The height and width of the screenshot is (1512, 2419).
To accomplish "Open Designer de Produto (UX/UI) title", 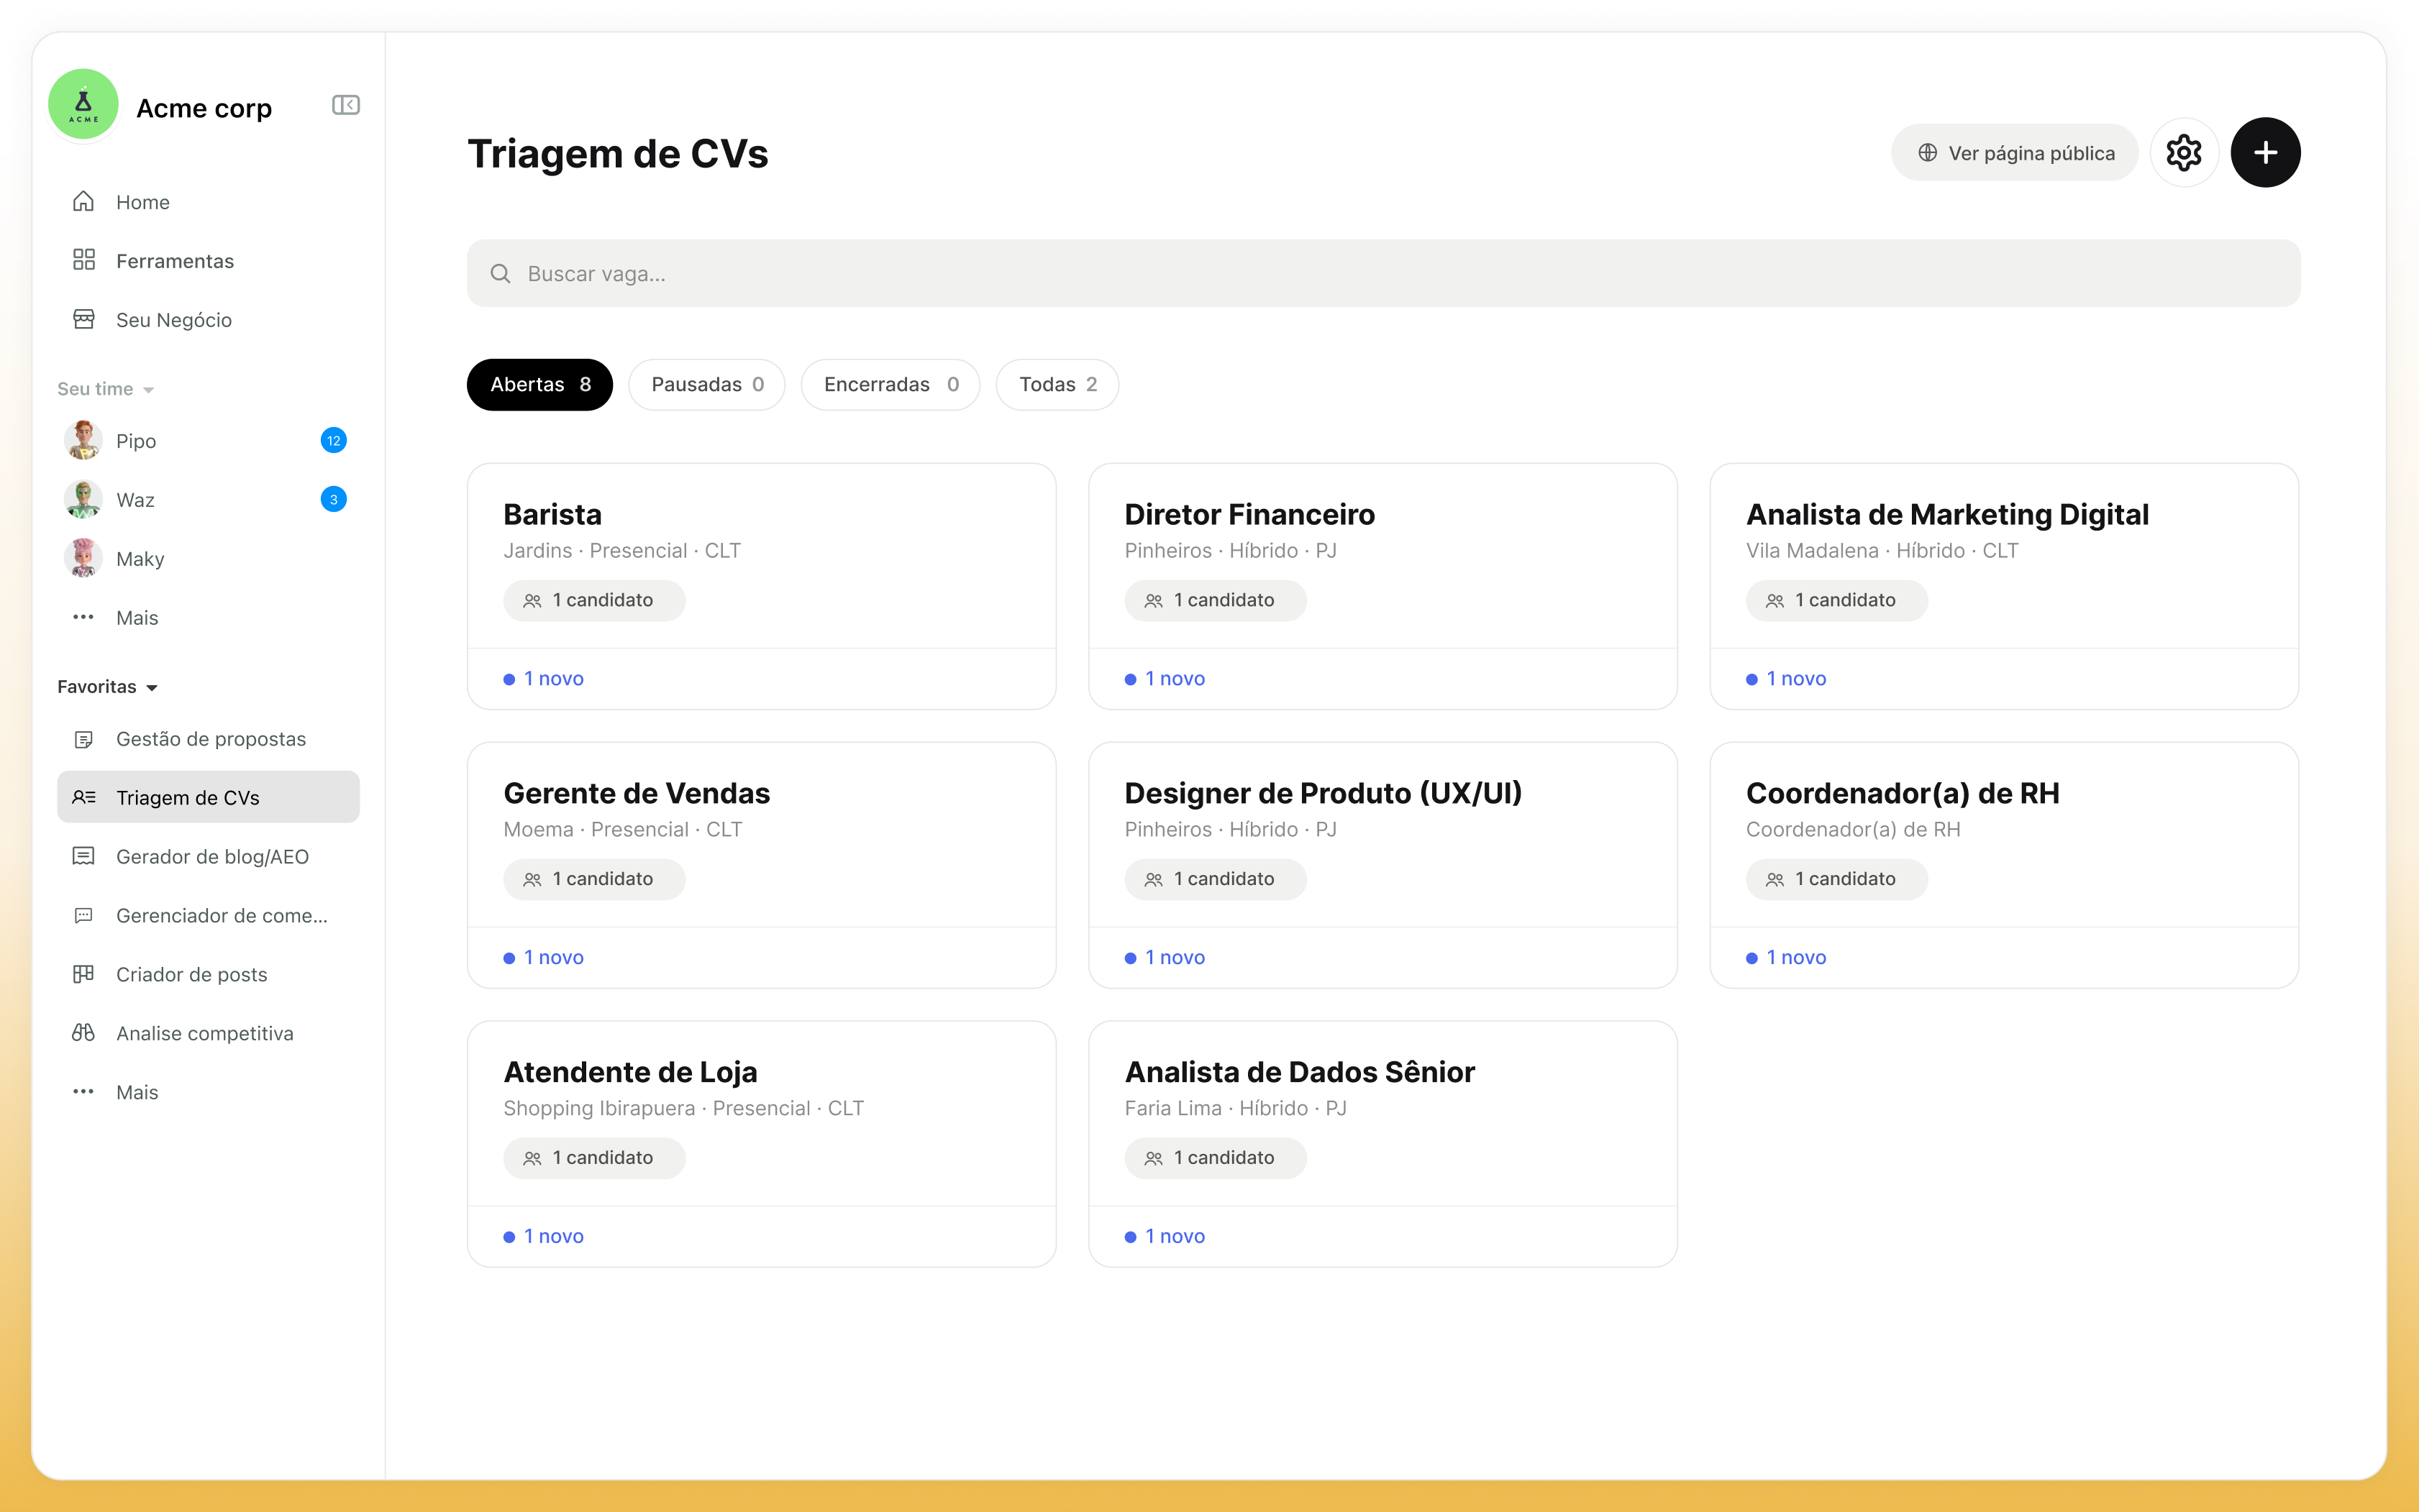I will pyautogui.click(x=1323, y=793).
